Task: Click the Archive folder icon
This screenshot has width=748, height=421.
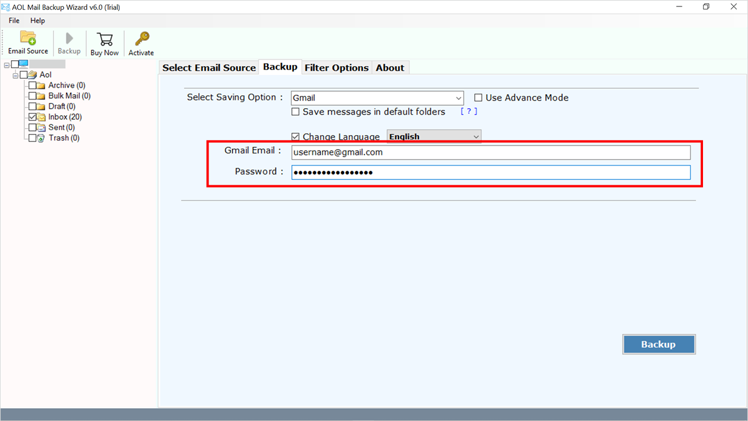Action: pyautogui.click(x=41, y=85)
